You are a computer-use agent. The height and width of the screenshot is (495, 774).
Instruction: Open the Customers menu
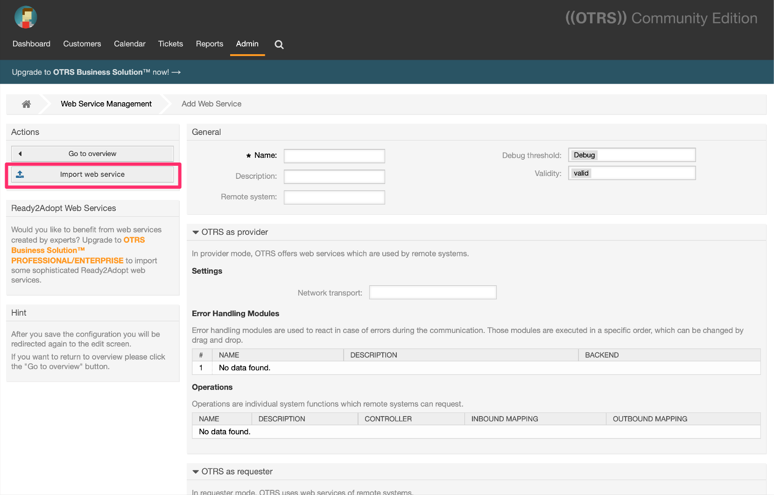[82, 44]
